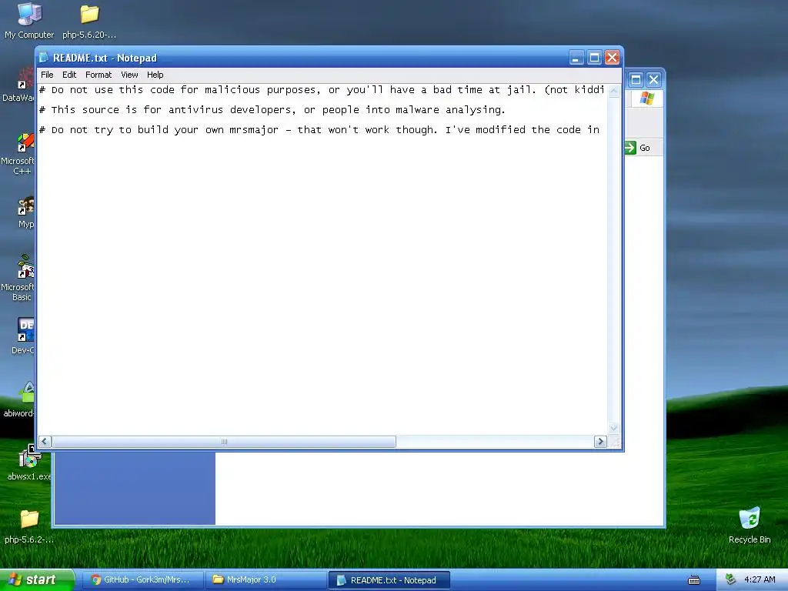Click the line about building your own mrsmajor

(x=319, y=129)
